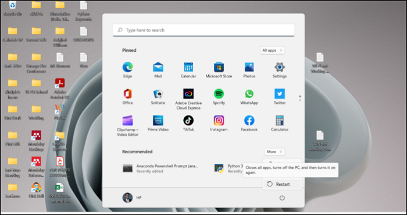Select the Second Edit desktop folder
The image size is (407, 215).
(36, 34)
